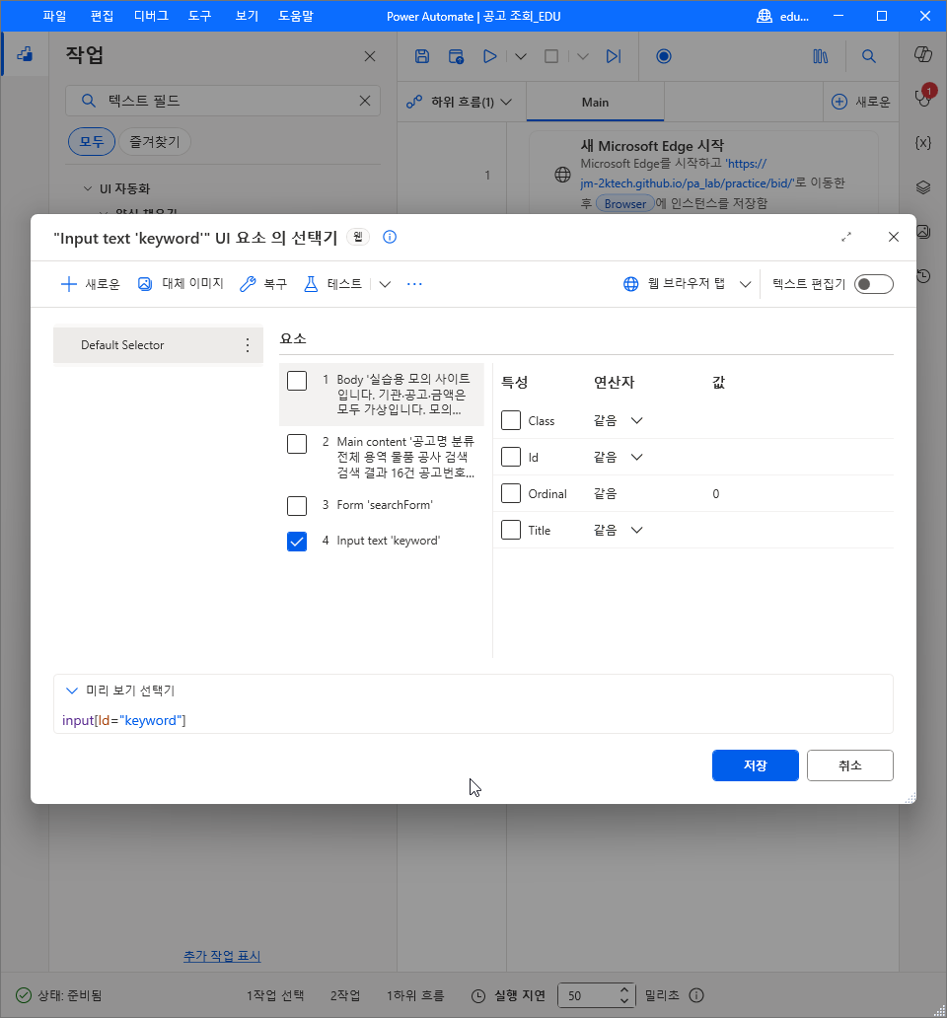947x1018 pixels.
Task: Check element 1 Body checkbox
Action: click(297, 381)
